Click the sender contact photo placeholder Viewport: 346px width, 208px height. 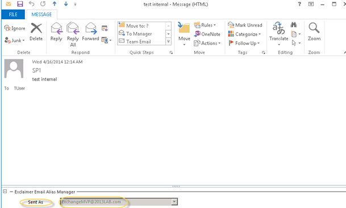pos(14,69)
